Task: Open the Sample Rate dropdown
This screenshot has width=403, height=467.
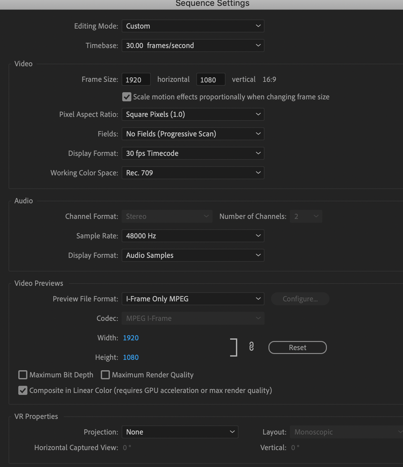Action: tap(193, 236)
